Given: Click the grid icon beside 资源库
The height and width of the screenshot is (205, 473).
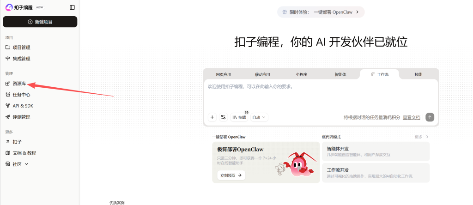Looking at the screenshot, I should (x=8, y=84).
